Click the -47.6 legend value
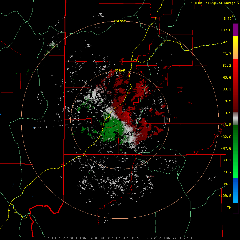 coord(226,149)
